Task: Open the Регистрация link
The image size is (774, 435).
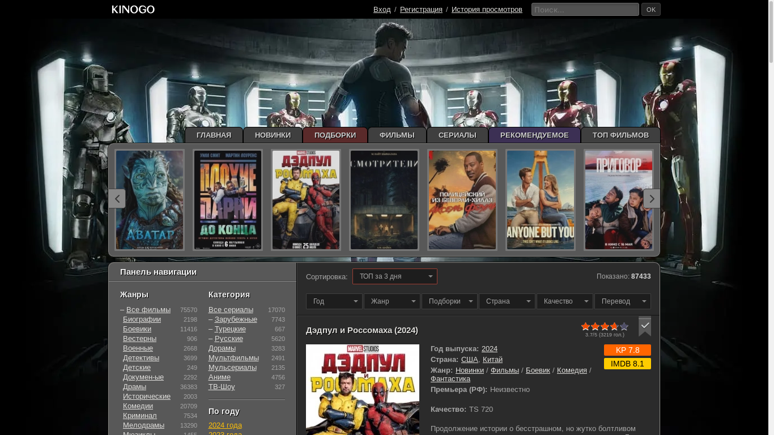Action: pyautogui.click(x=421, y=10)
